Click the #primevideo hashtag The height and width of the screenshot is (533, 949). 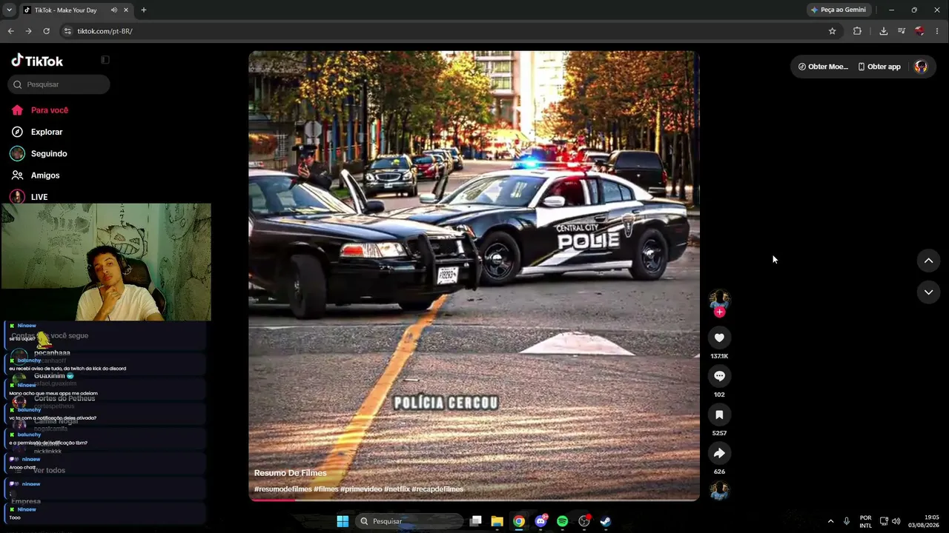point(361,489)
